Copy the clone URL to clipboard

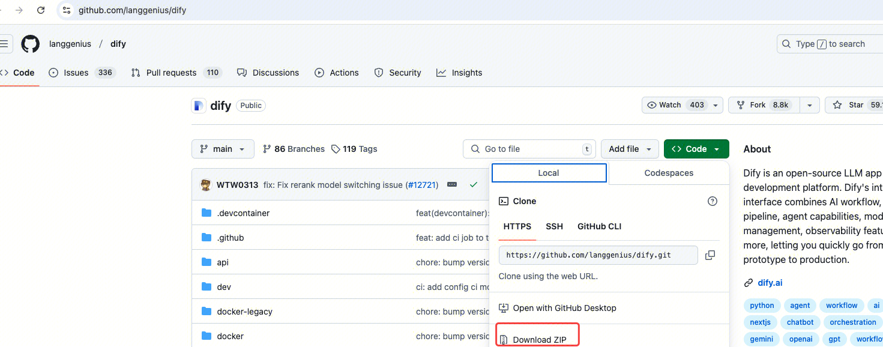[710, 255]
